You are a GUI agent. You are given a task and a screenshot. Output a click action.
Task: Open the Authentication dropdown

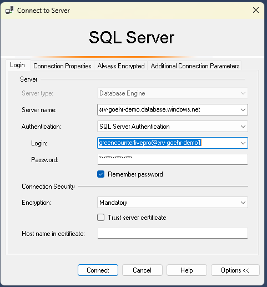click(173, 127)
